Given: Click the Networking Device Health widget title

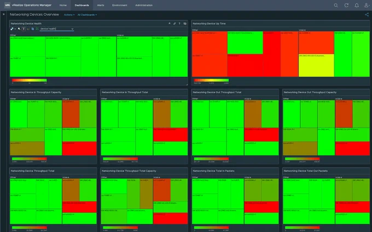Looking at the screenshot, I should click(26, 24).
